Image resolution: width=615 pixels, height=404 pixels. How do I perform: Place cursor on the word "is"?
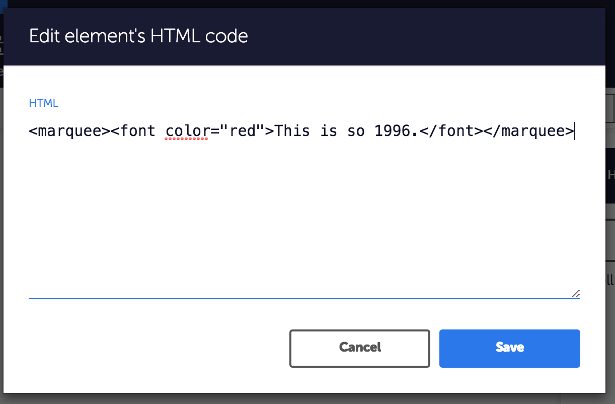coord(328,131)
